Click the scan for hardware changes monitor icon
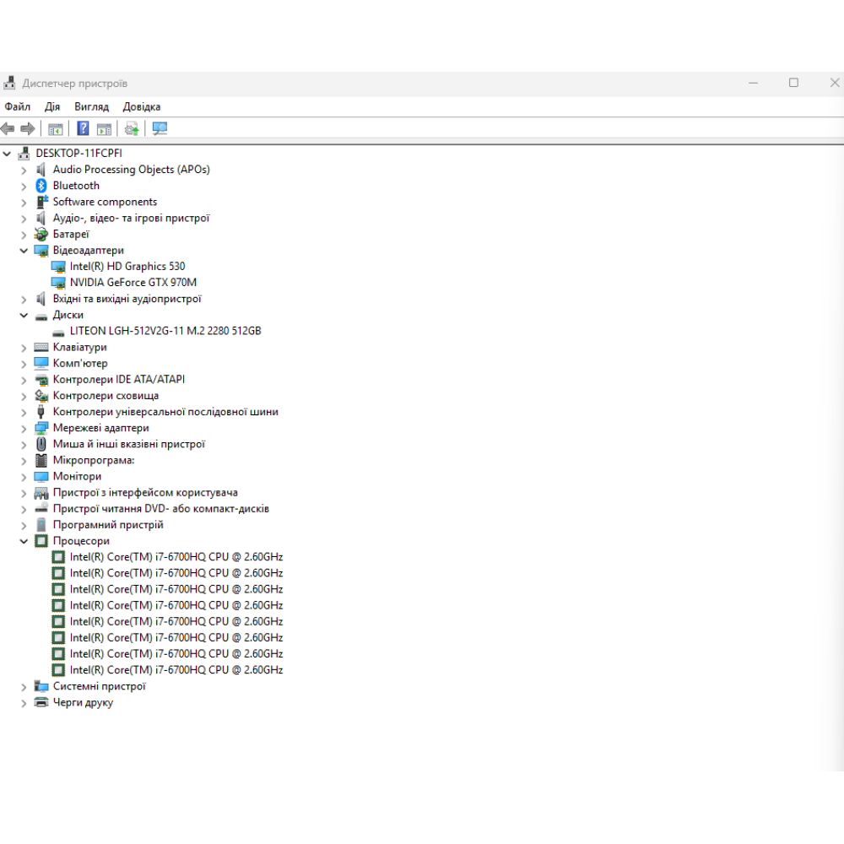 [160, 128]
